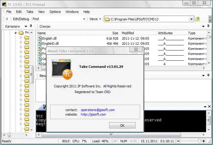Pin the input panel

[208, 75]
